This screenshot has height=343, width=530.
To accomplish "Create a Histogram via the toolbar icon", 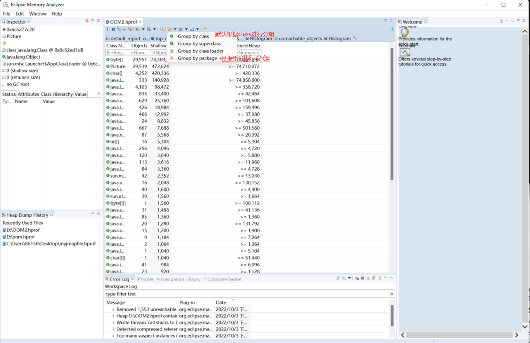I will coord(113,29).
